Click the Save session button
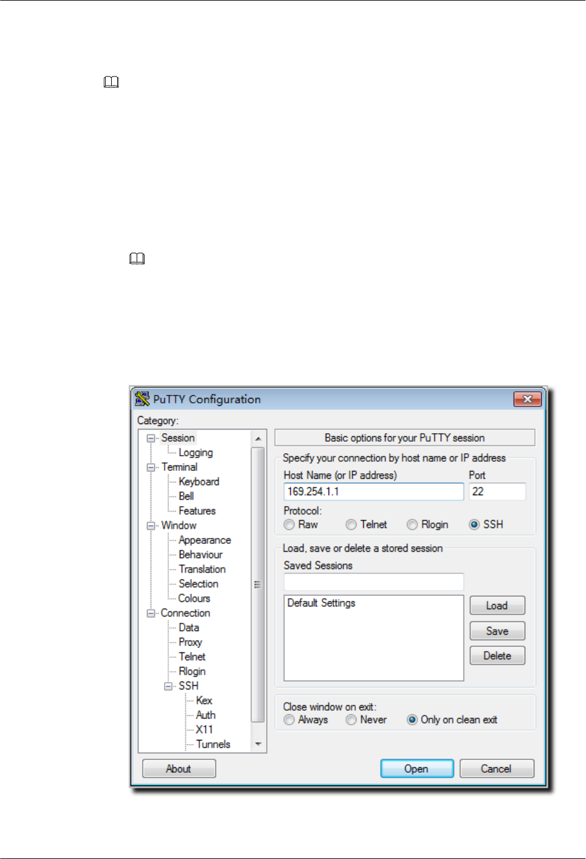The width and height of the screenshot is (586, 859). (x=497, y=631)
